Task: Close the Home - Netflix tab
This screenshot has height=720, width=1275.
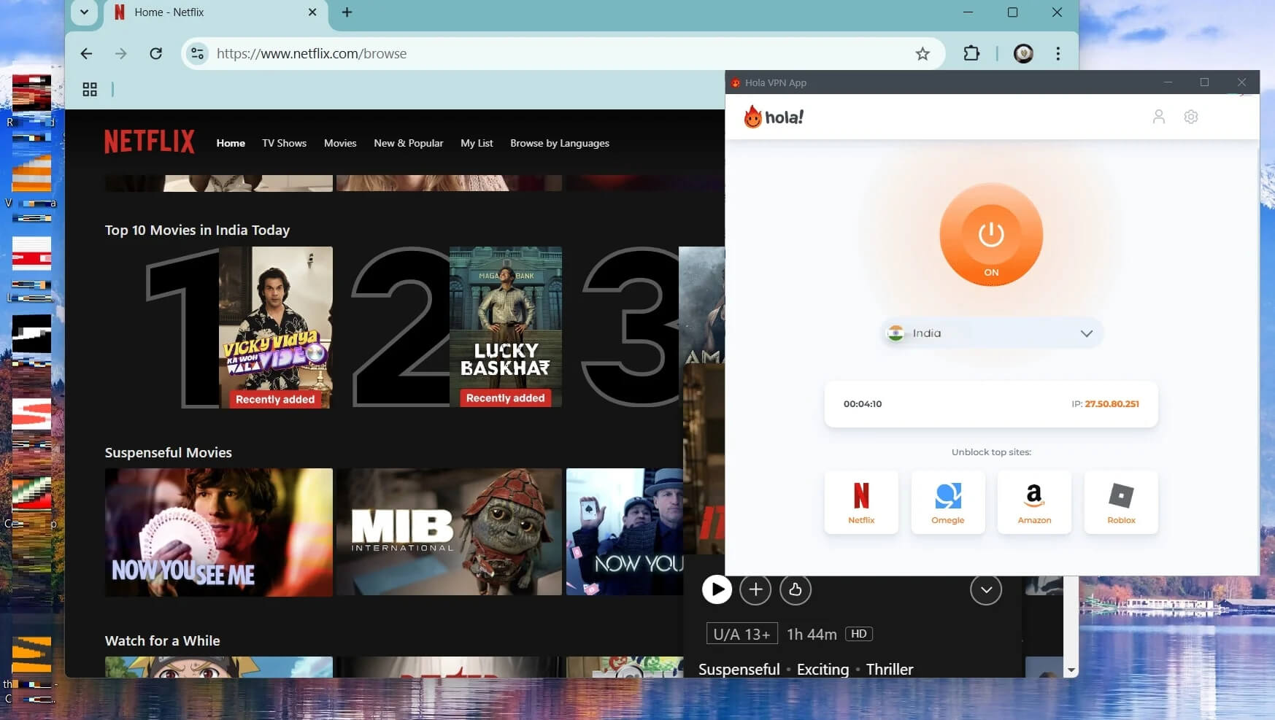Action: (312, 12)
